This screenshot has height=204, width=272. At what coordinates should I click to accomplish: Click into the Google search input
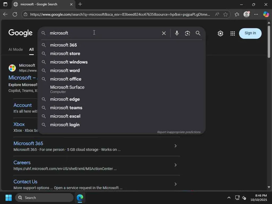pyautogui.click(x=104, y=33)
